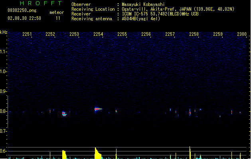Click the 2251 time marker

[27, 34]
